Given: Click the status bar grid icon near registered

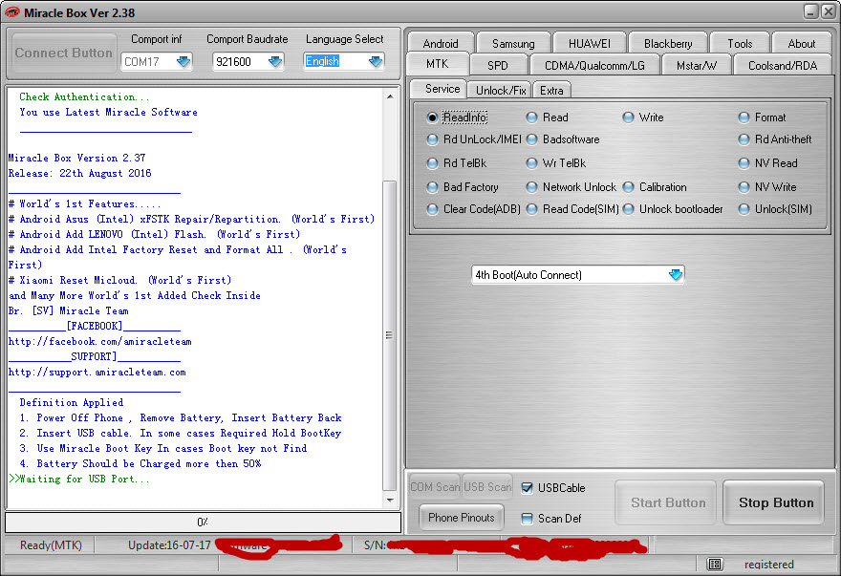Looking at the screenshot, I should [715, 564].
